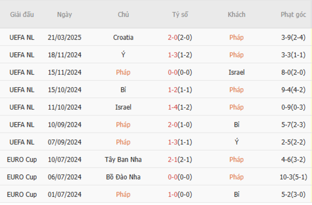Click the 0-9(0-3) corner kick stat
The image size is (312, 205).
point(293,107)
